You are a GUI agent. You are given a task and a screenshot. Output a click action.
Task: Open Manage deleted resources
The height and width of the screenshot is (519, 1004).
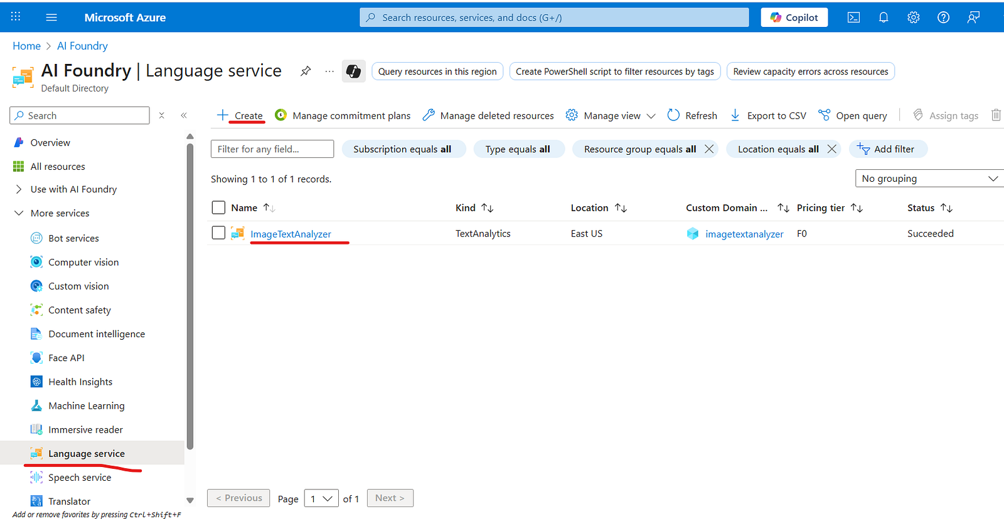[x=488, y=115]
